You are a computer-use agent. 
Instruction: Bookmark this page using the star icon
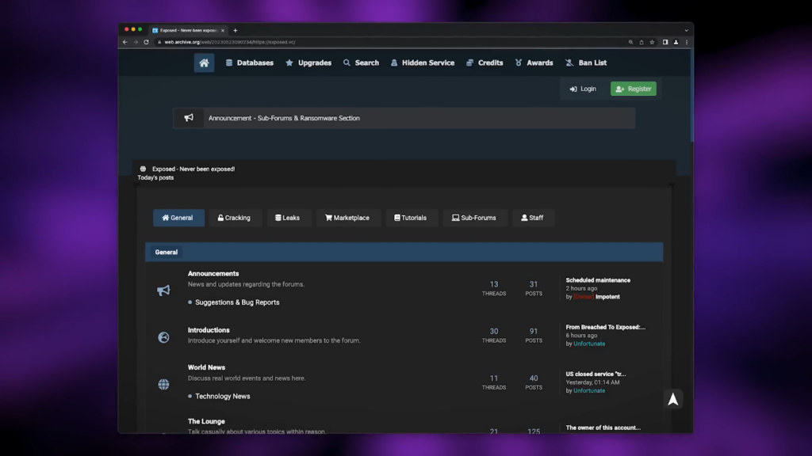point(652,42)
